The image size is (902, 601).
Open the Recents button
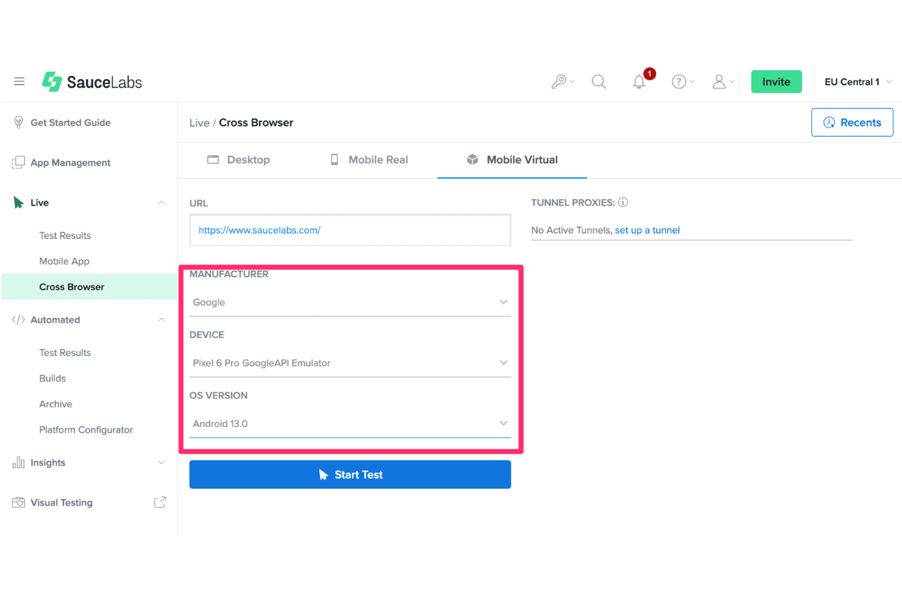tap(852, 122)
